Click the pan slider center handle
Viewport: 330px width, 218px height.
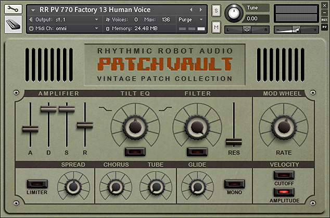(x=247, y=30)
